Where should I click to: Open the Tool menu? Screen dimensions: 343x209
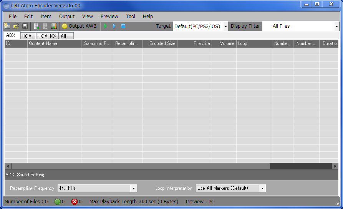pos(131,17)
